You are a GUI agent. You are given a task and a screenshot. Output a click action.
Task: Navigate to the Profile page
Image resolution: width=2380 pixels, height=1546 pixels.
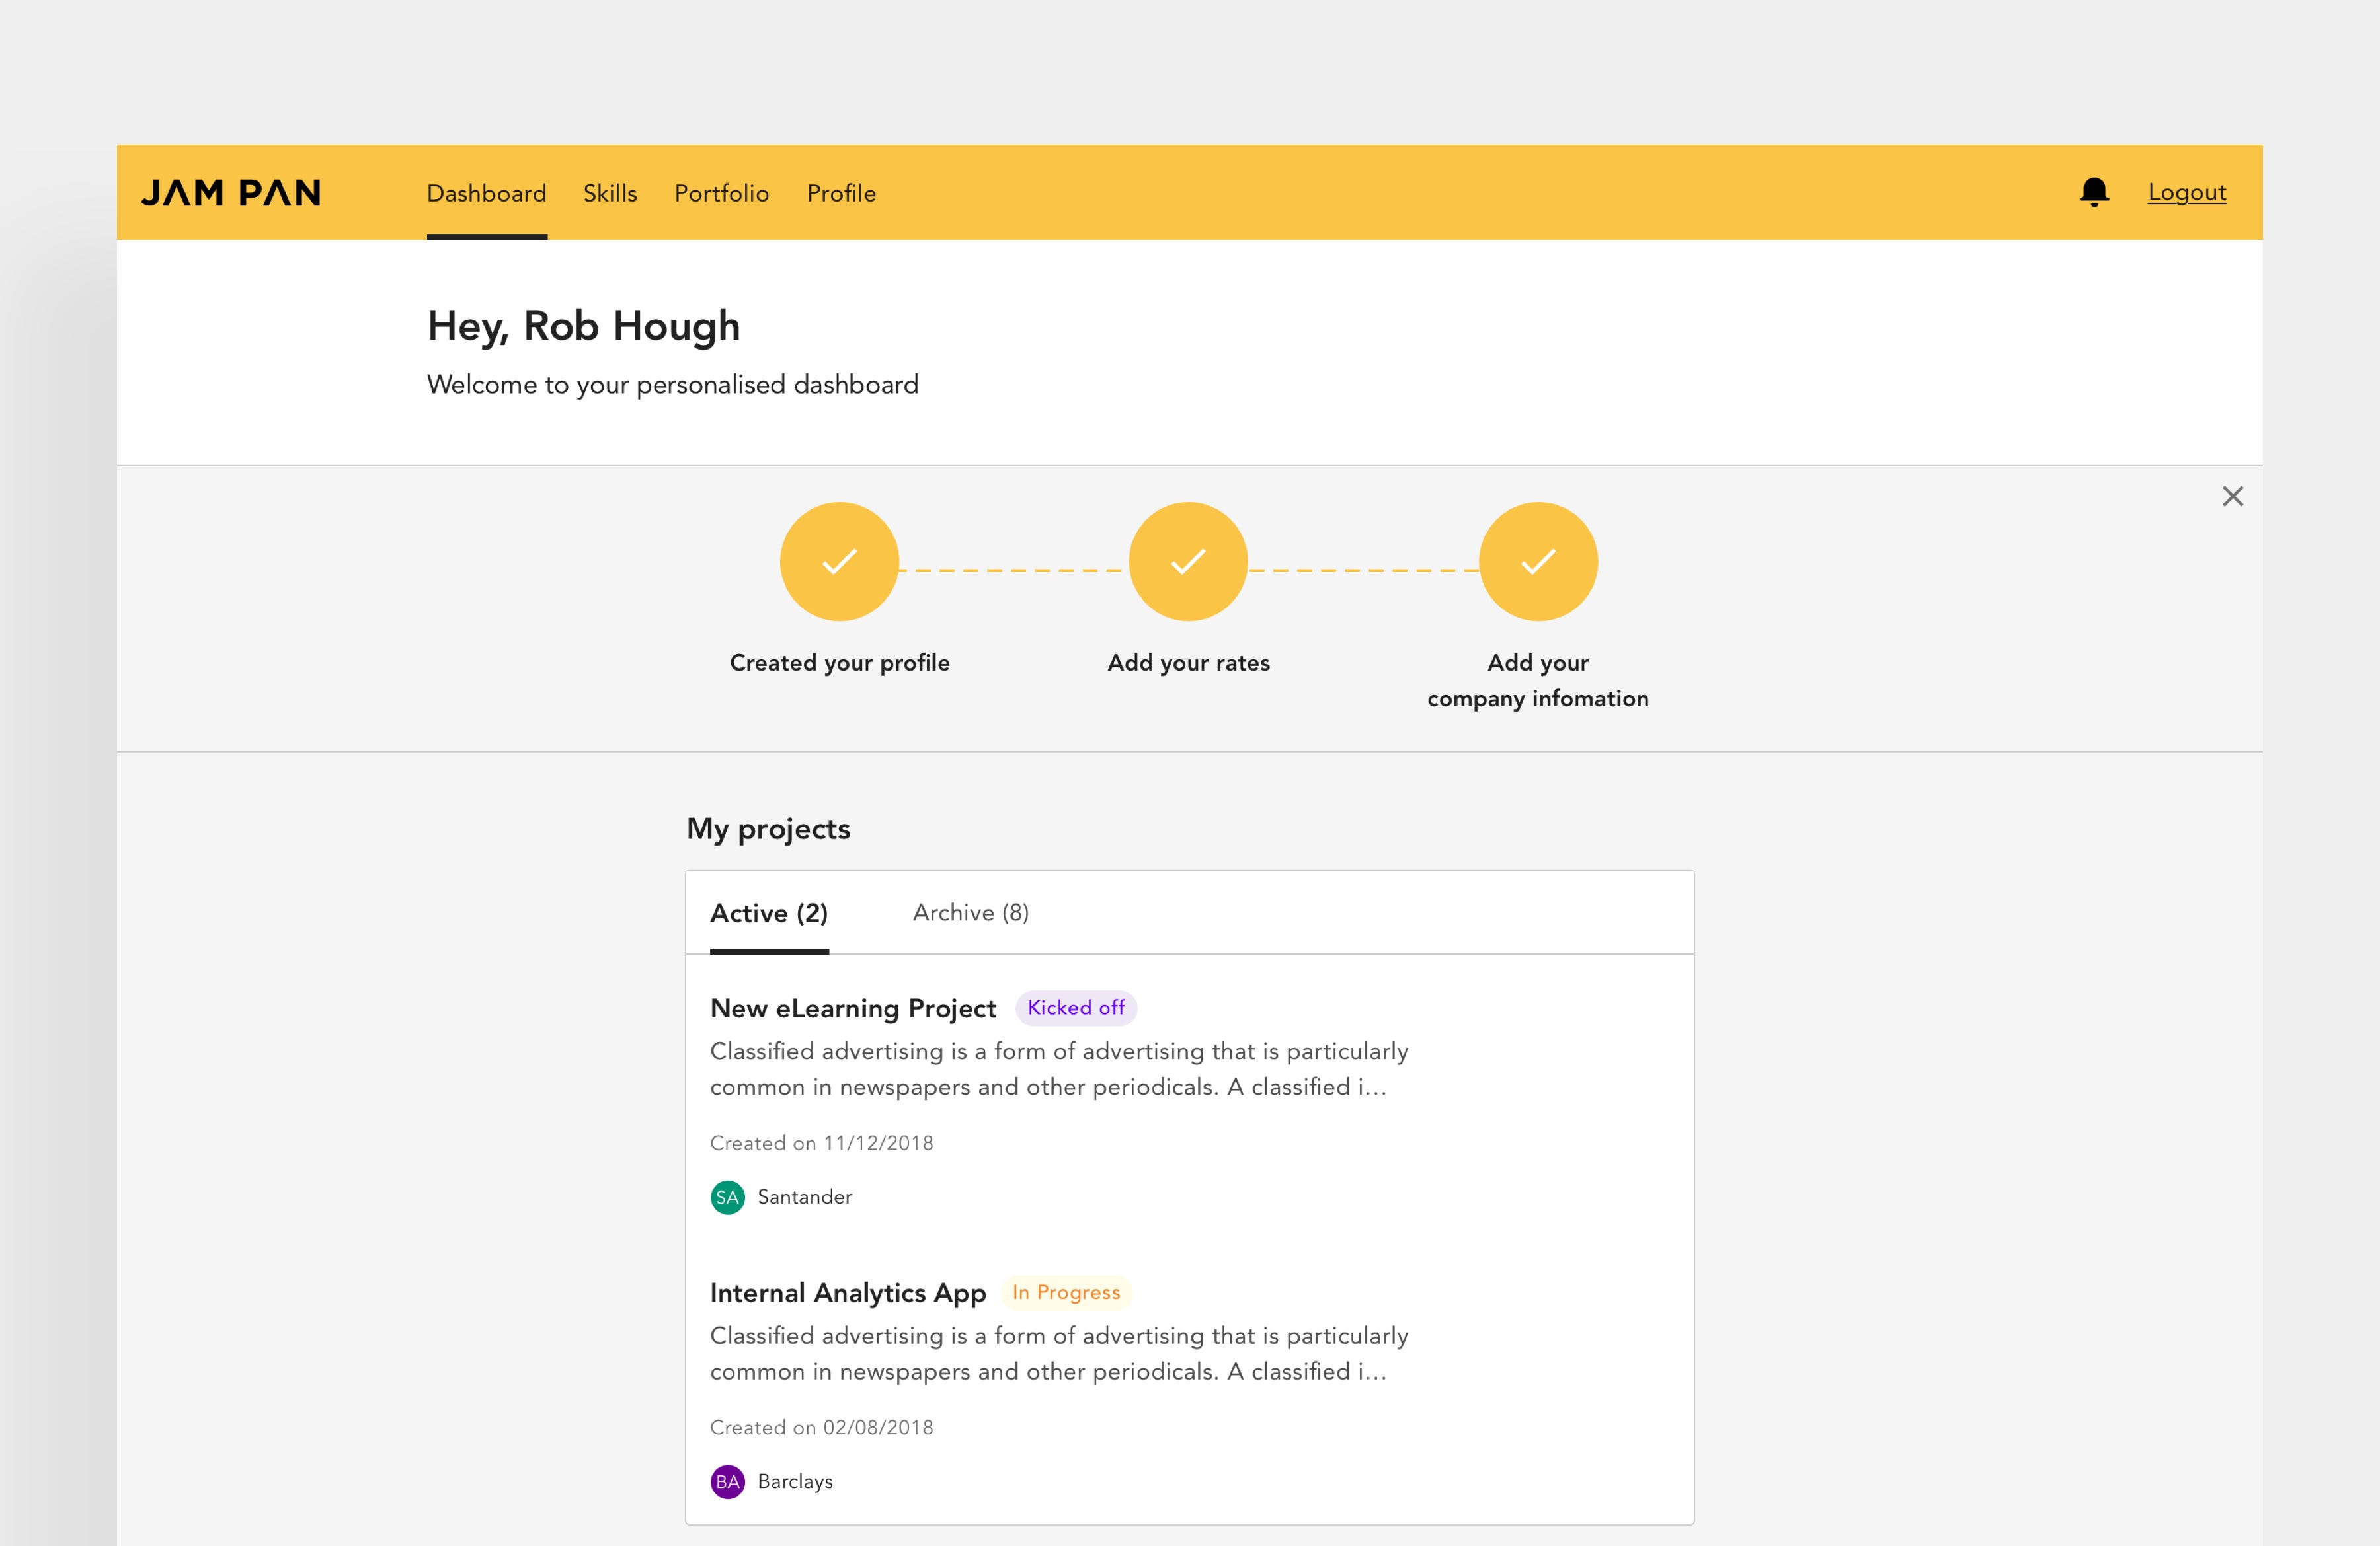(x=841, y=193)
